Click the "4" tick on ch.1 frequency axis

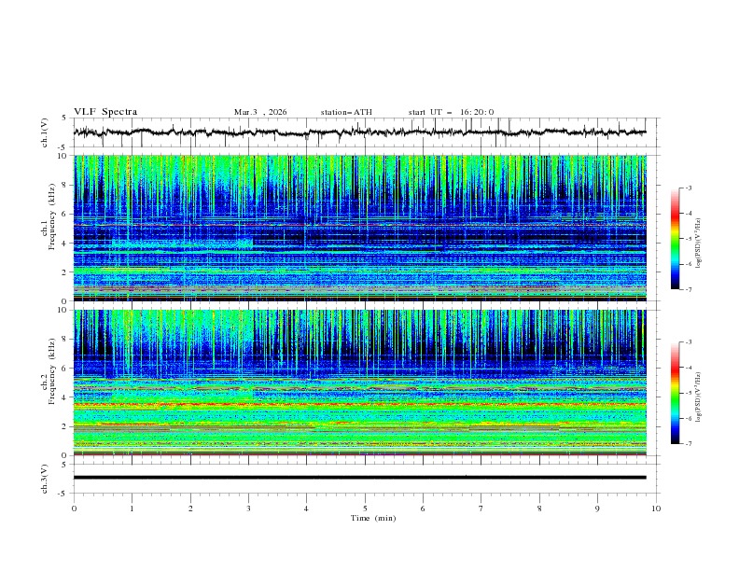[x=66, y=244]
